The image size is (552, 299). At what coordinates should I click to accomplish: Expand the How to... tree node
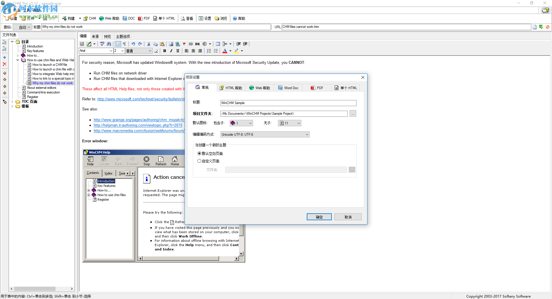(x=18, y=55)
